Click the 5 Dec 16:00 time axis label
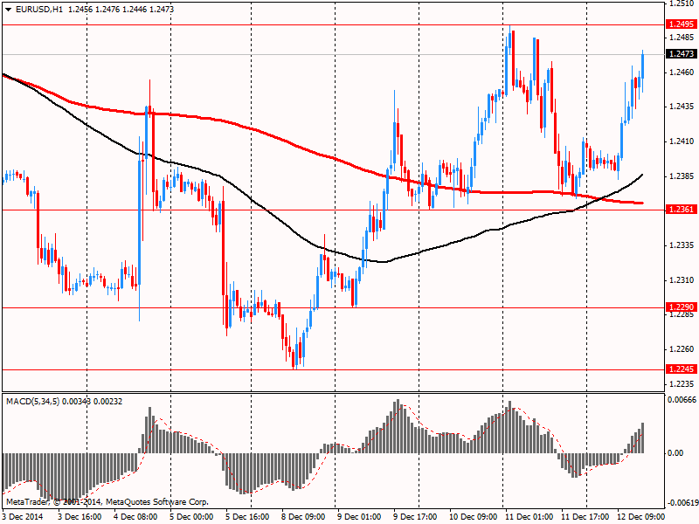Image resolution: width=699 pixels, height=524 pixels. tap(247, 516)
